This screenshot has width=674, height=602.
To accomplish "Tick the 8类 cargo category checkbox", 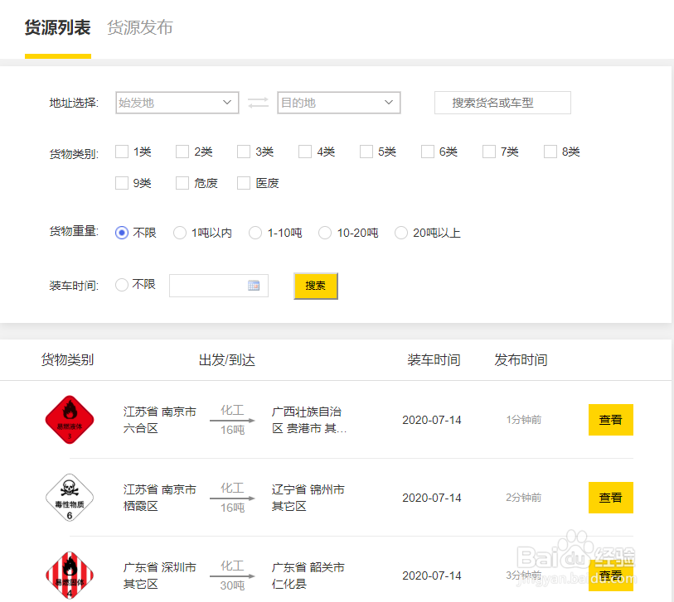I will click(550, 152).
